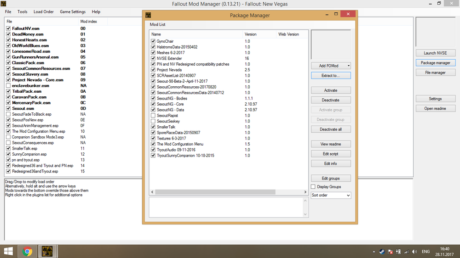Viewport: 460px width, 258px height.
Task: Click the View readme button
Action: [331, 144]
